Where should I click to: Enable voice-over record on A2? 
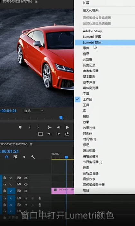(x=40, y=205)
